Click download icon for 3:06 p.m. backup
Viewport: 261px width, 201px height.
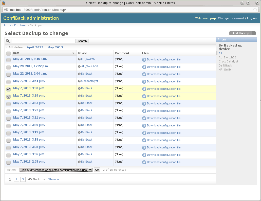point(144,155)
